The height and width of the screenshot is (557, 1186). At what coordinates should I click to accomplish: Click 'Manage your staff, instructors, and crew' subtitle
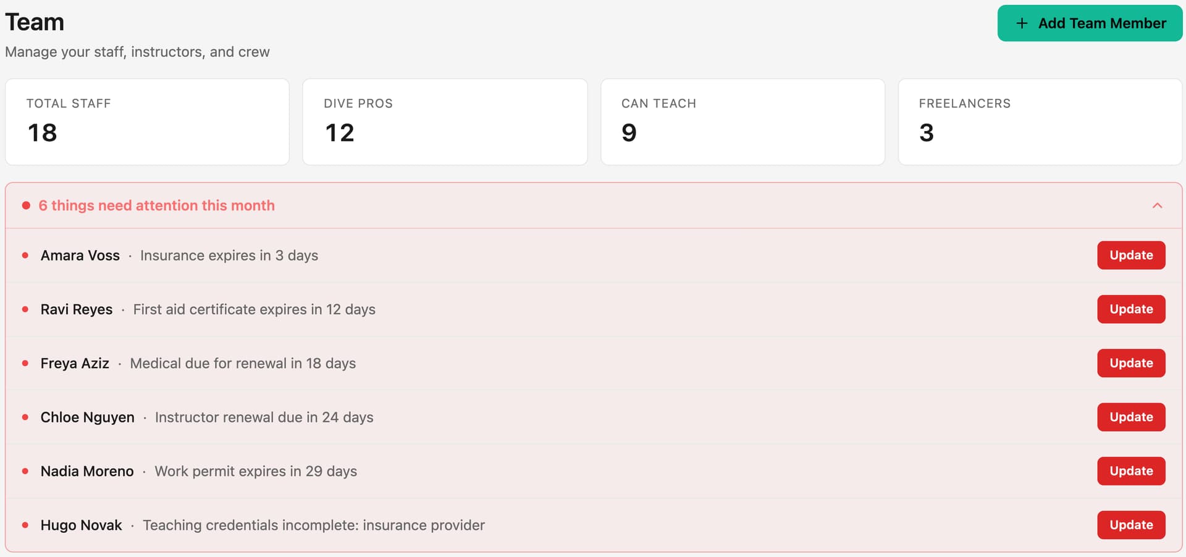click(137, 52)
